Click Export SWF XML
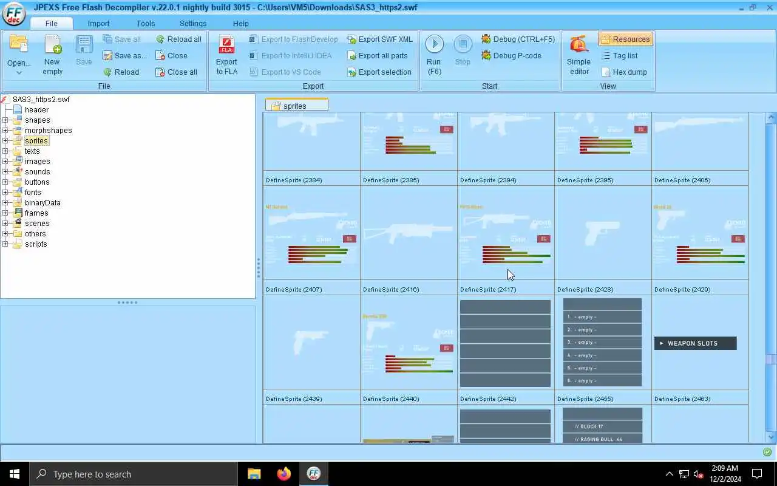777x486 pixels. (x=380, y=39)
